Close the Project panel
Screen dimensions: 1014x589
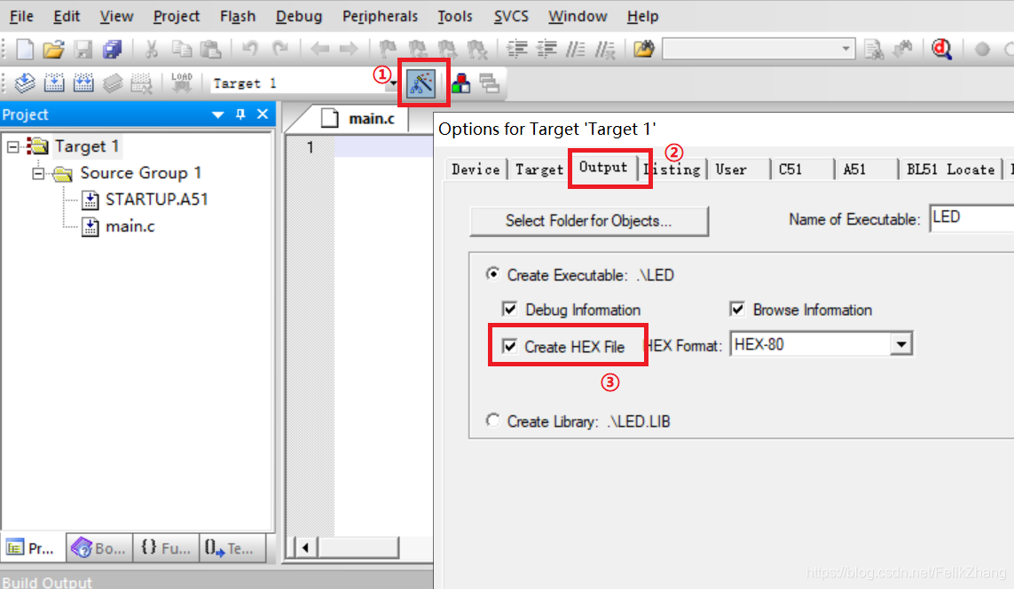pyautogui.click(x=263, y=114)
